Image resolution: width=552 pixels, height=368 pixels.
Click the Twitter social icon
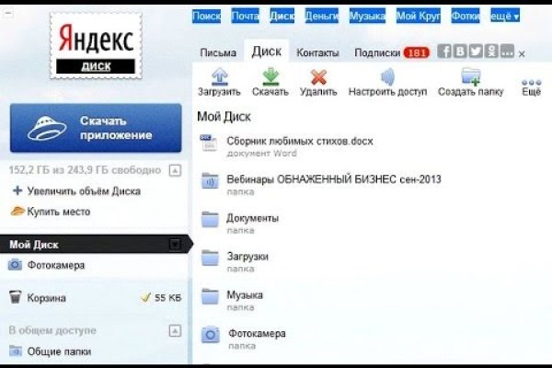coord(477,52)
